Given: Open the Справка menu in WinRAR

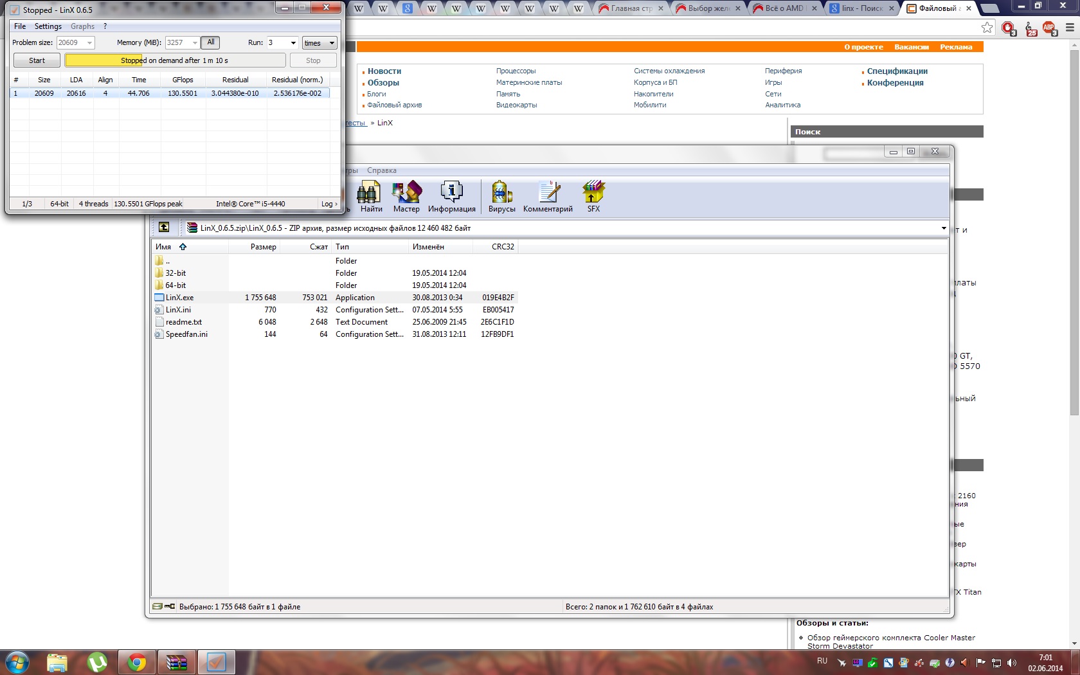Looking at the screenshot, I should [x=382, y=170].
